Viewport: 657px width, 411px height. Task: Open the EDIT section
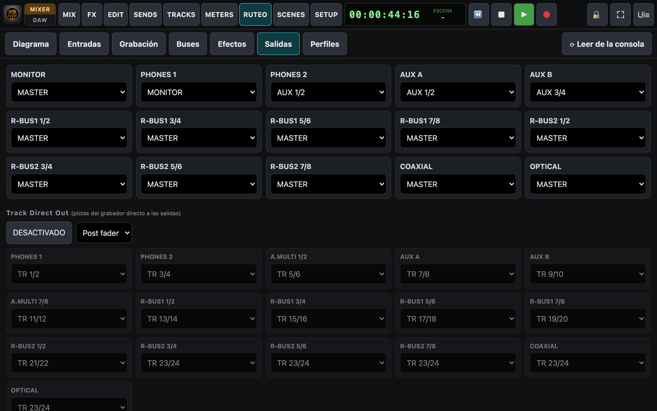116,14
